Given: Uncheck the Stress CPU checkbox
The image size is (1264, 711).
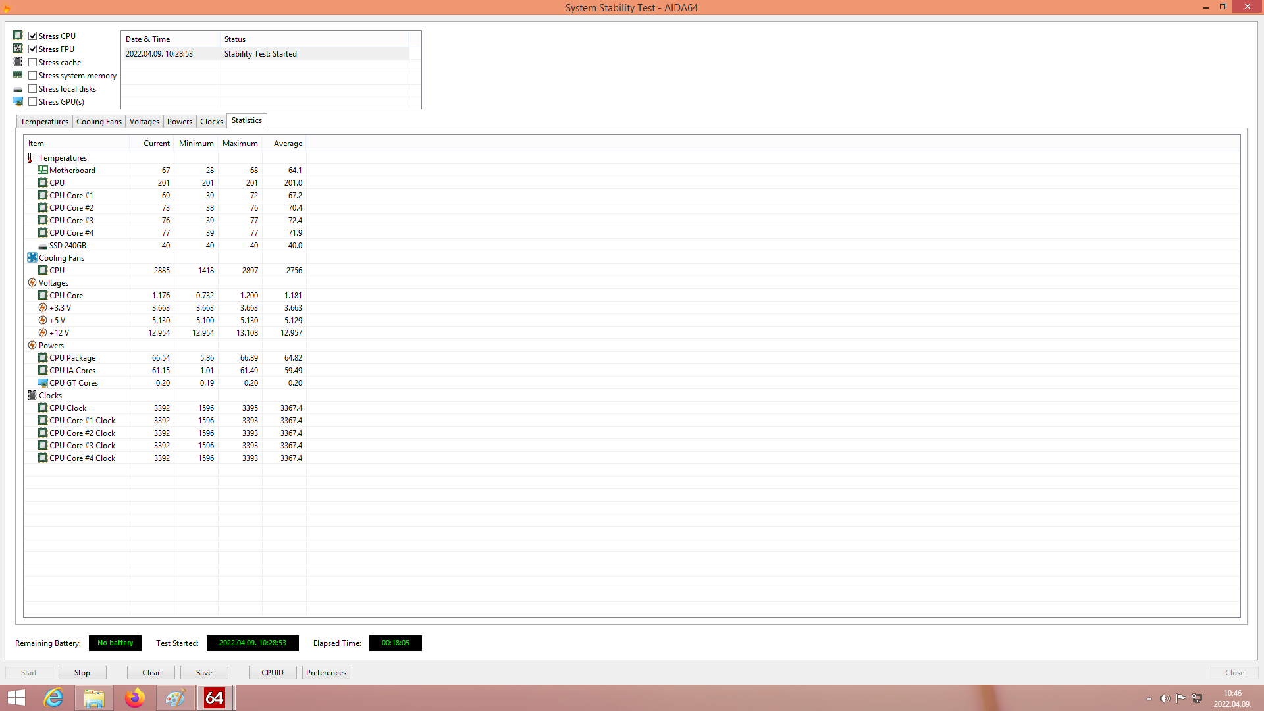Looking at the screenshot, I should coord(32,36).
